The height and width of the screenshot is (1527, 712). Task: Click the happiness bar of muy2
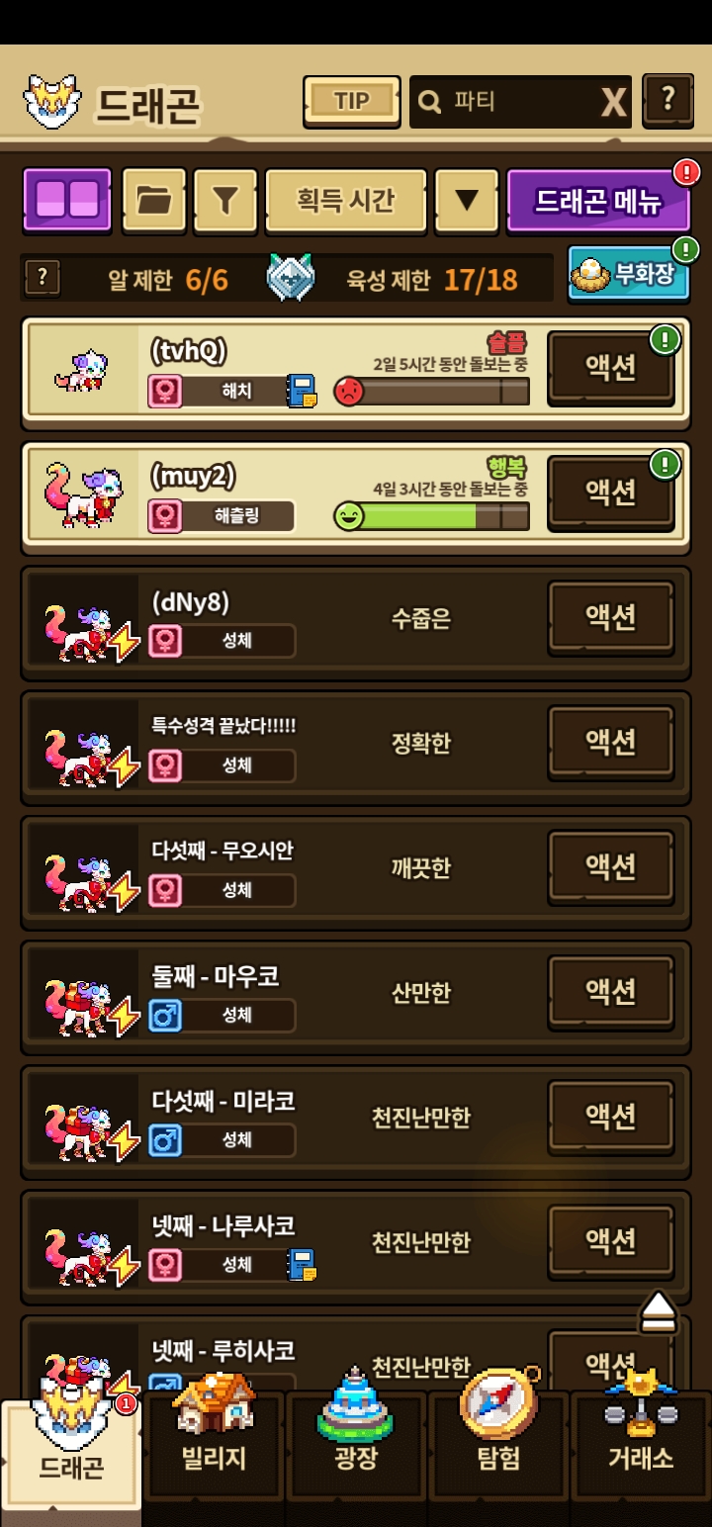(431, 516)
